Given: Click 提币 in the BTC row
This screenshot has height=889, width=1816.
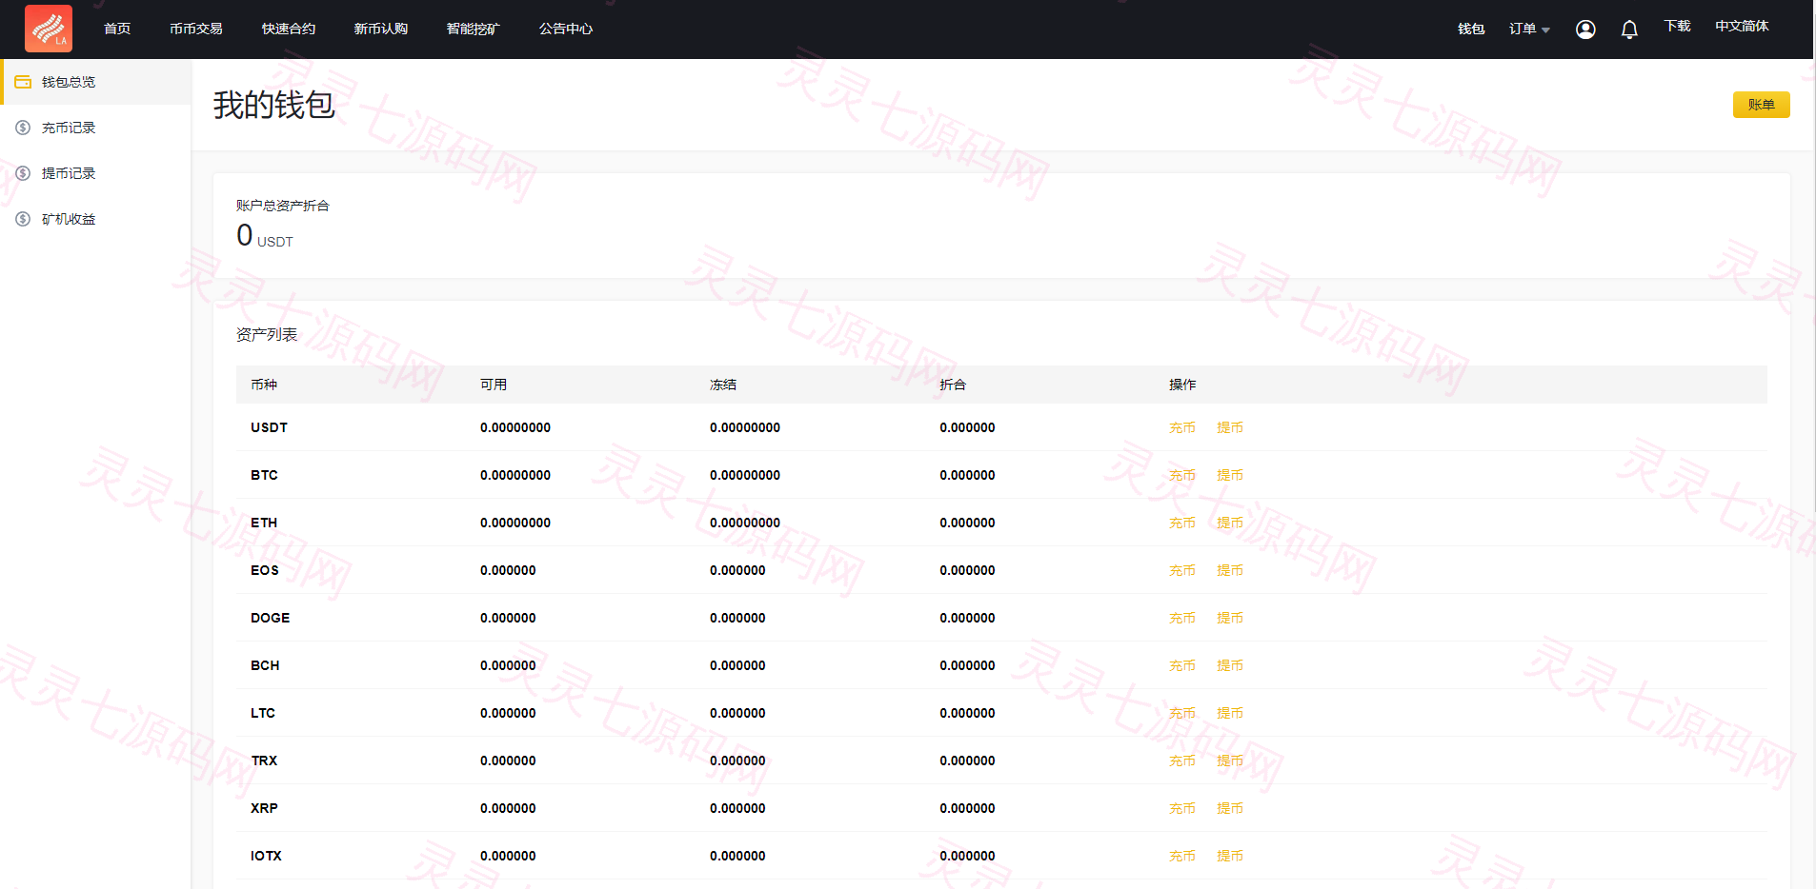Looking at the screenshot, I should point(1230,475).
